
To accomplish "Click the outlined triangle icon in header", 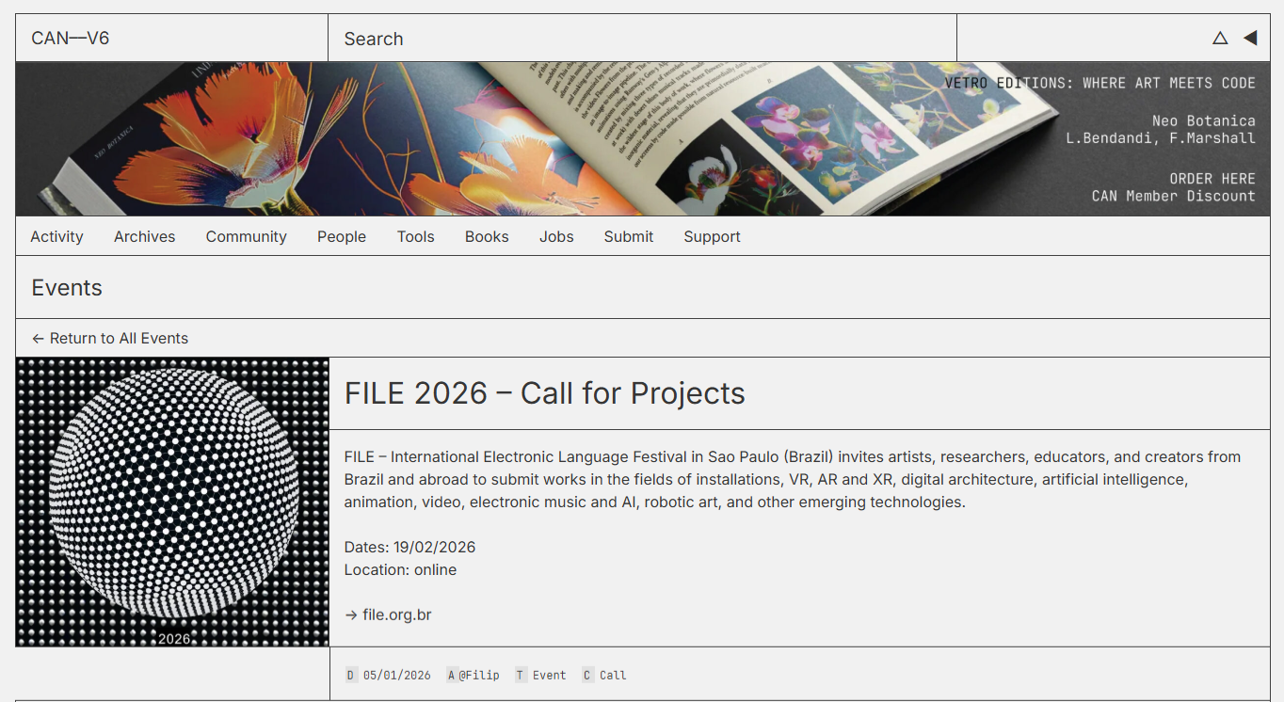I will [1220, 39].
